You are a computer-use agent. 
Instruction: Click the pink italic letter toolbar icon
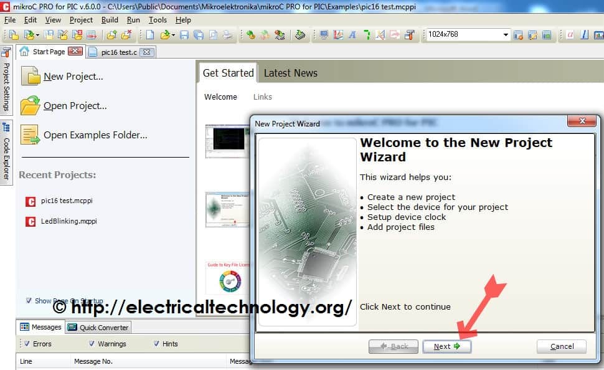click(570, 35)
